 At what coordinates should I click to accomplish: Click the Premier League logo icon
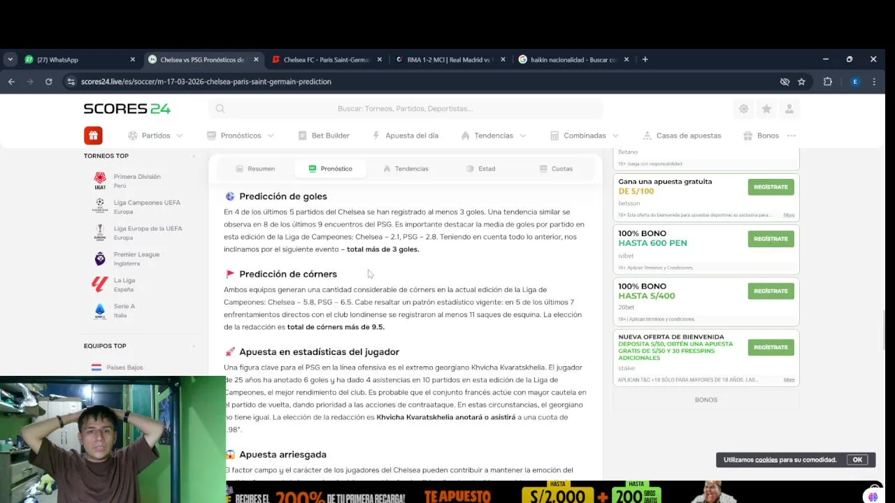(x=100, y=258)
